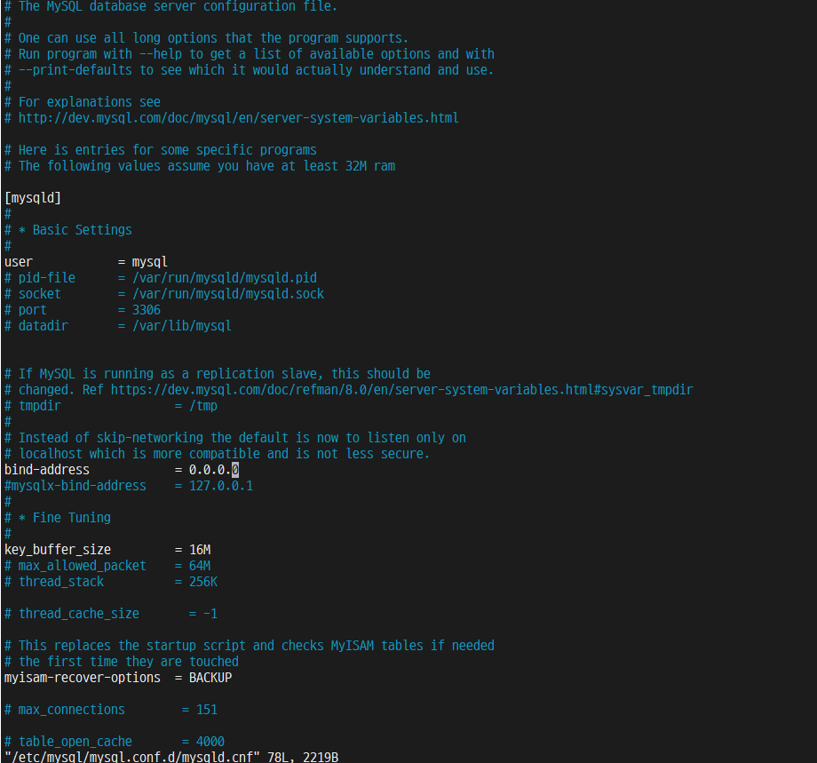Click the 'at least 32M ram' comment line
Screen dimensions: 817x763
pyautogui.click(x=200, y=166)
